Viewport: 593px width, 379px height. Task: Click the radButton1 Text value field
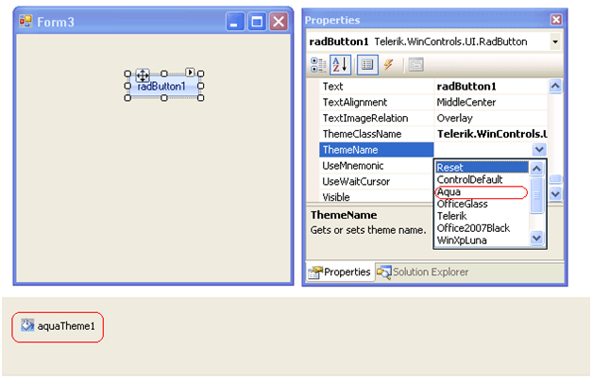[x=491, y=87]
